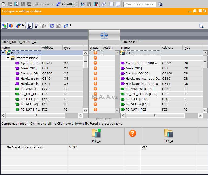Image resolution: width=208 pixels, height=175 pixels.
Task: Collapse lower pane with up arrow splitter
Action: coord(100,119)
